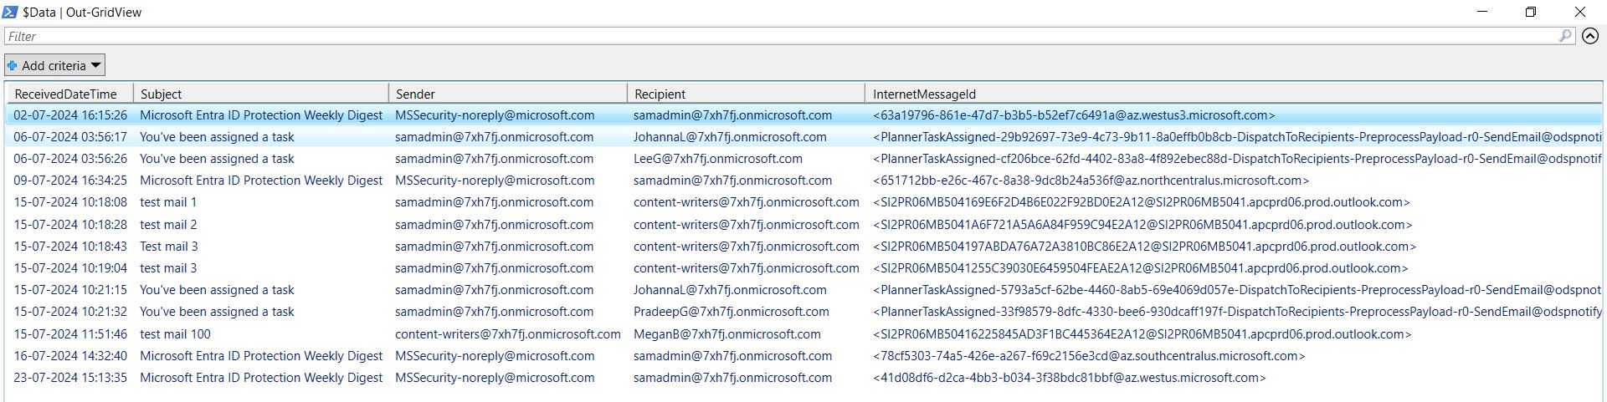Click the Sender column header
The image size is (1607, 402).
pyautogui.click(x=506, y=94)
